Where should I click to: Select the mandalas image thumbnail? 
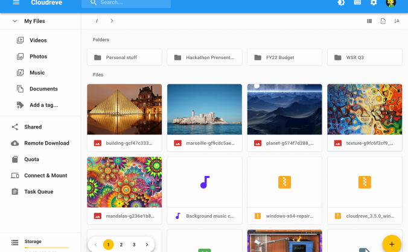pos(124,182)
